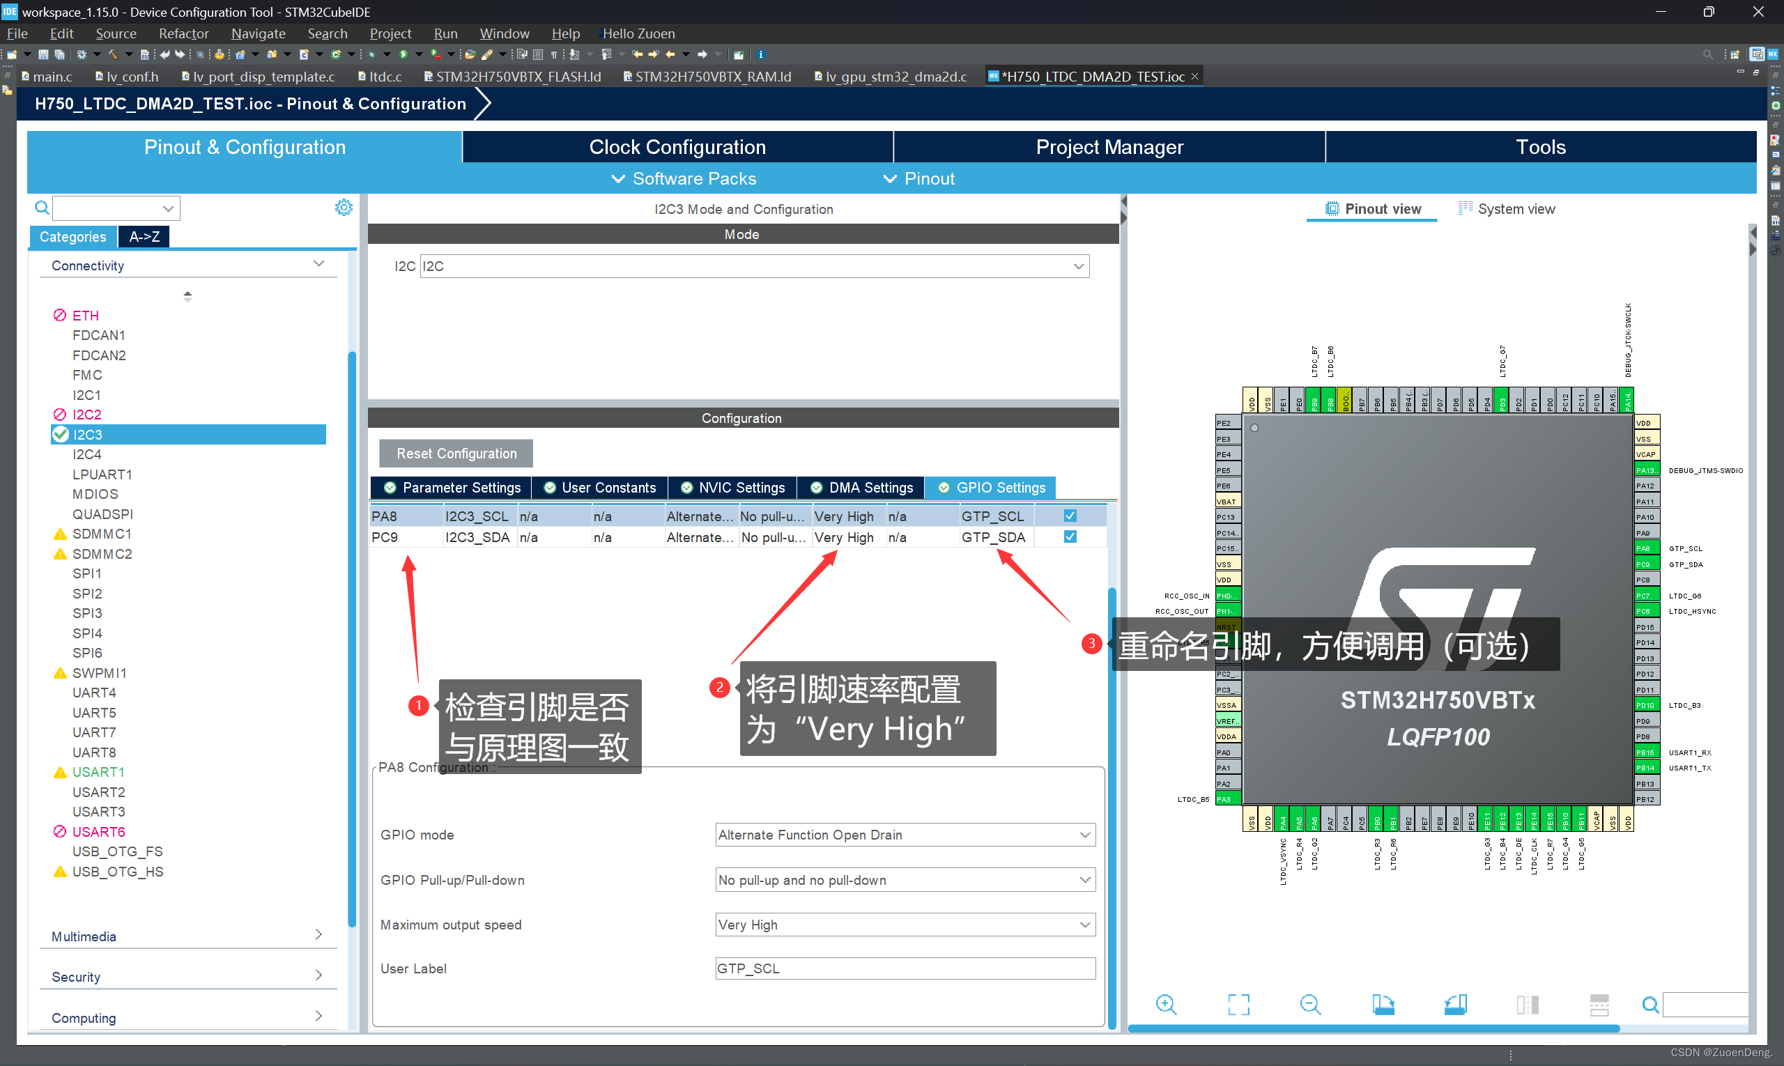This screenshot has width=1784, height=1066.
Task: Open the NVIC Settings tab
Action: point(733,488)
